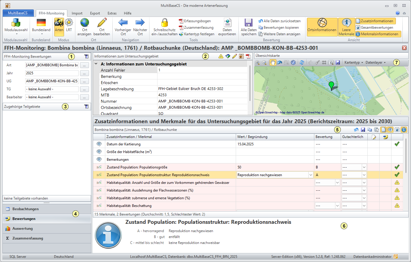Click zoom in on the overview map
Viewport: 411px width, 262px height.
(x=257, y=62)
